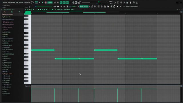Click the stamp icon in second toolbar
The image size is (183, 103).
click(x=67, y=6)
